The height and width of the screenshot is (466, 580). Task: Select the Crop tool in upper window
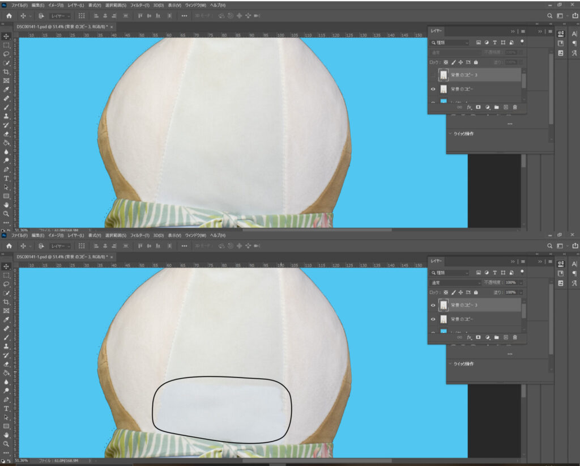[x=6, y=72]
